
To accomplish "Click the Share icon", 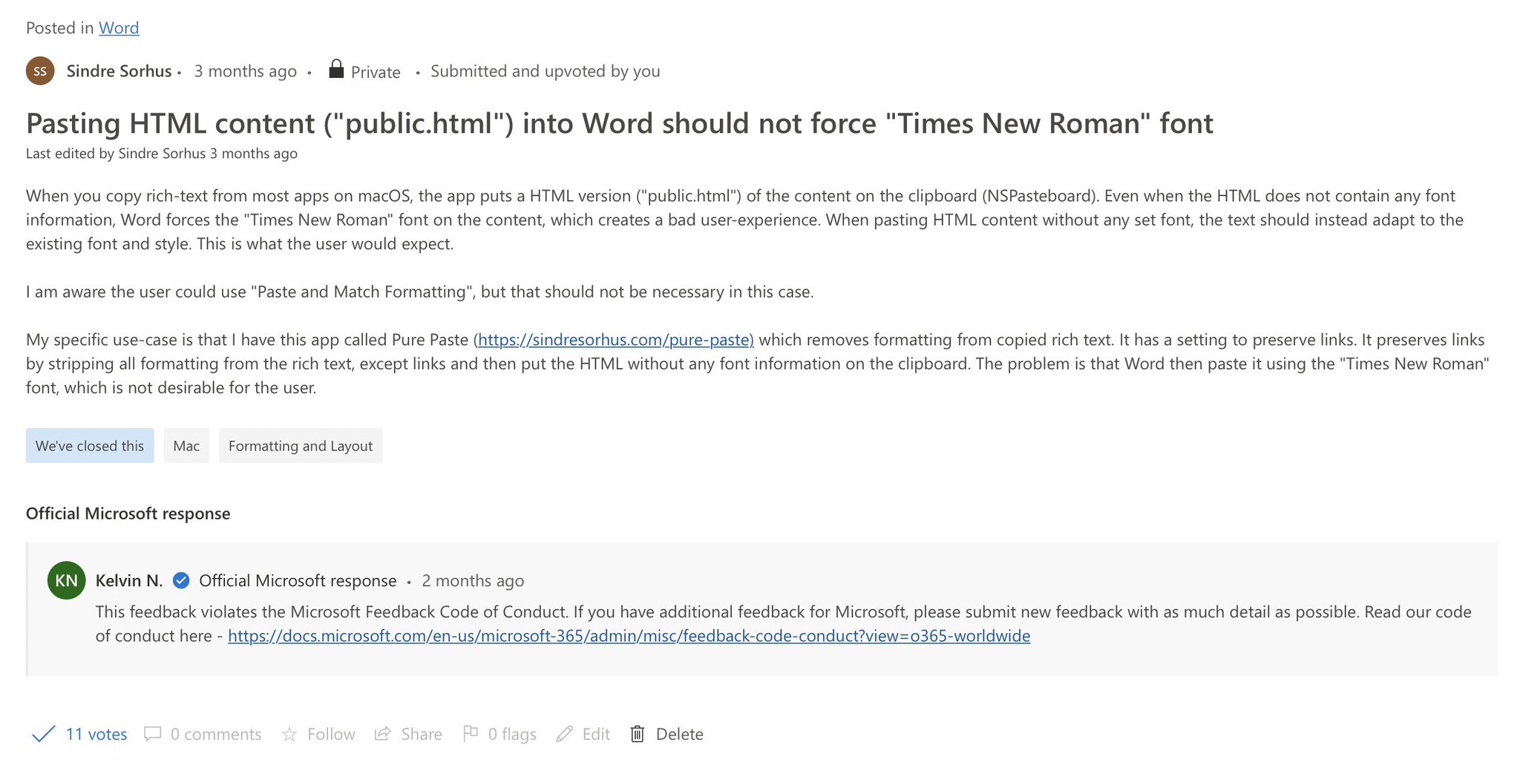I will (384, 734).
